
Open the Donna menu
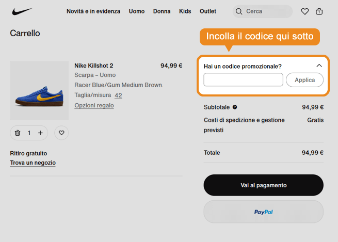point(162,11)
